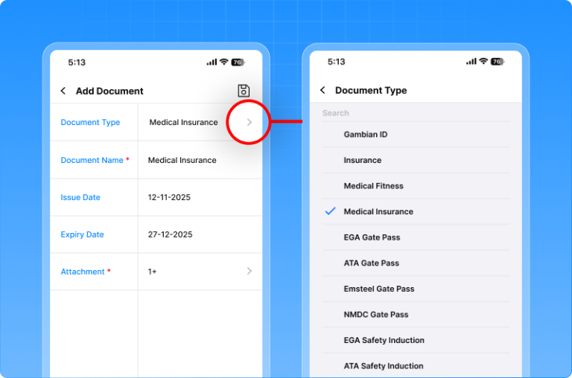The width and height of the screenshot is (572, 378).
Task: Expand Document Type chevron
Action: tap(249, 122)
